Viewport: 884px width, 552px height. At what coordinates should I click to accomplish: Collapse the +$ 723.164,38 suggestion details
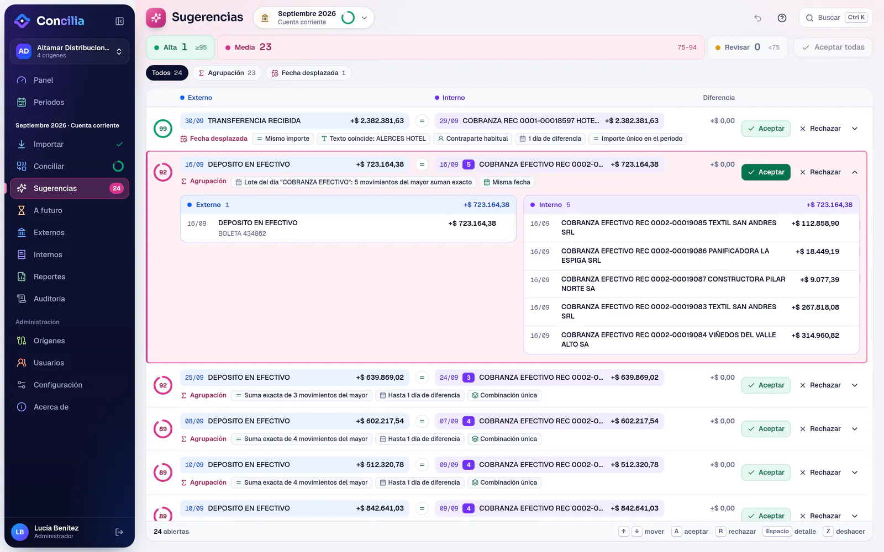pos(855,172)
